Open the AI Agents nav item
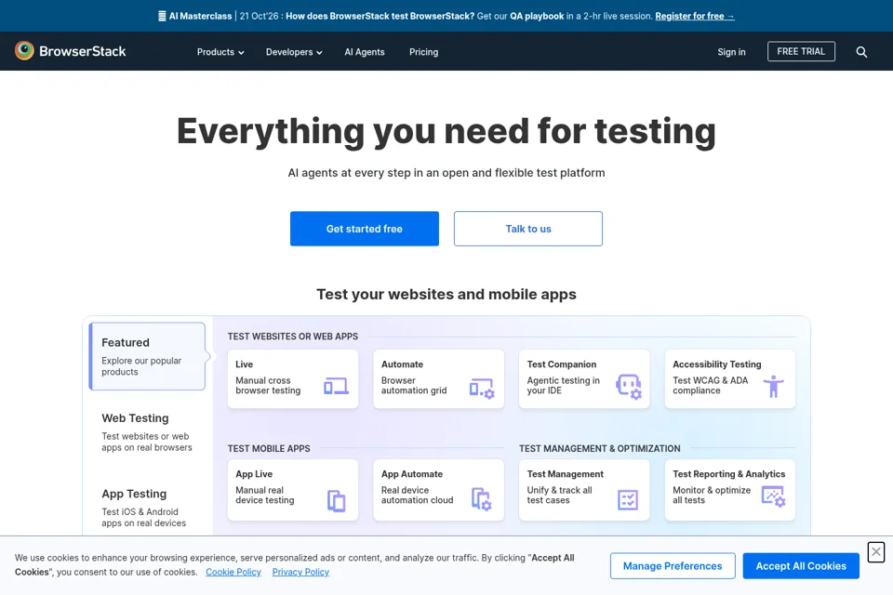Image resolution: width=893 pixels, height=595 pixels. tap(365, 52)
